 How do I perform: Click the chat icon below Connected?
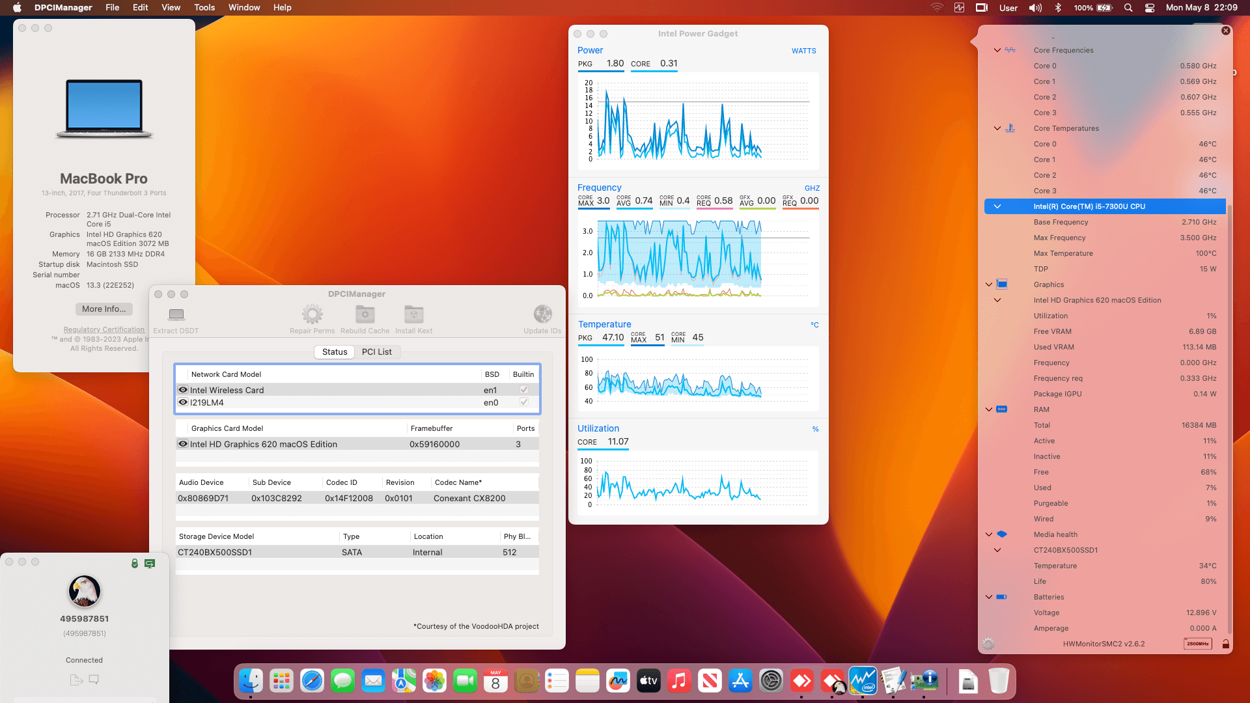click(94, 680)
